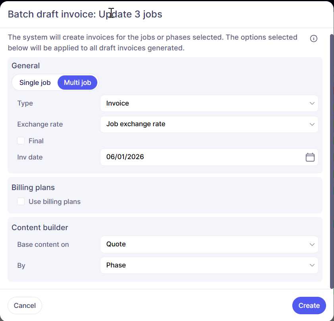Click the info icon beside the description
The height and width of the screenshot is (321, 334).
(x=314, y=38)
